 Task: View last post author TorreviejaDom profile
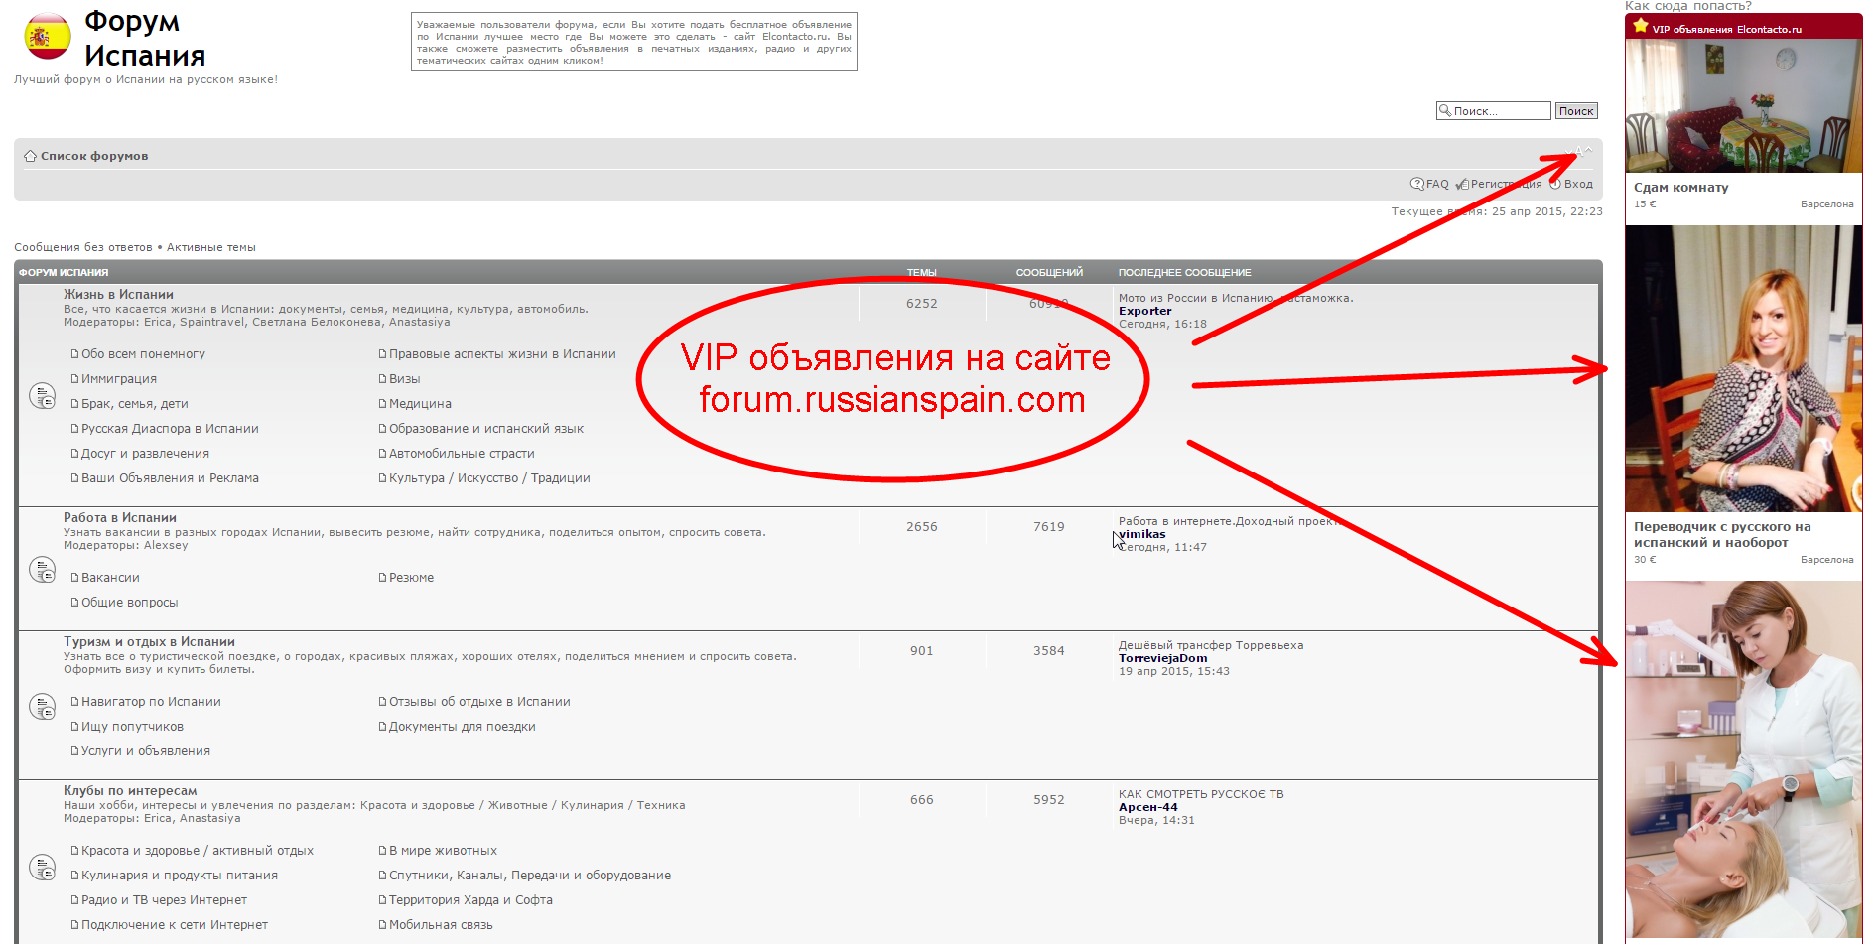click(x=1162, y=658)
